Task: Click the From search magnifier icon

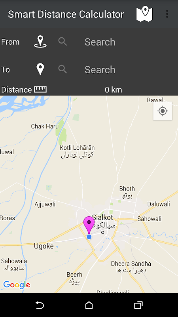Action: point(62,42)
